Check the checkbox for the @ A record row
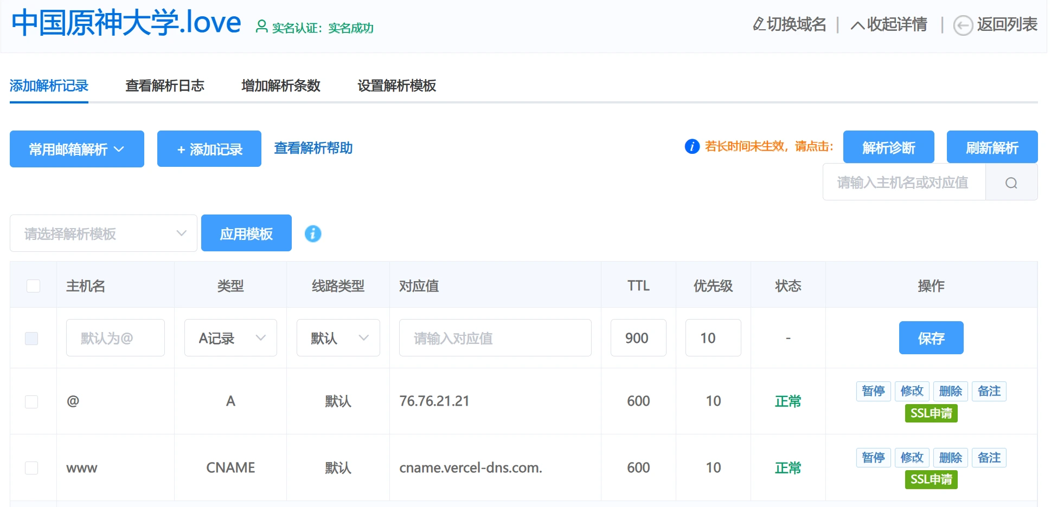 point(31,401)
